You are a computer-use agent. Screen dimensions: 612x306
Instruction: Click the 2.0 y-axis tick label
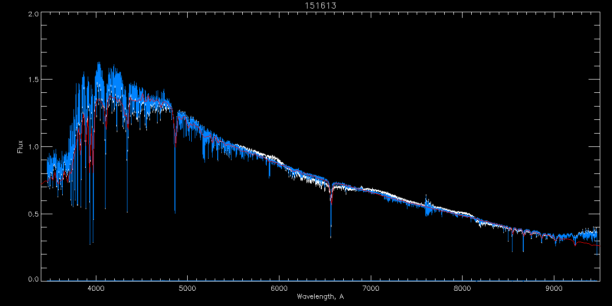[x=33, y=14]
